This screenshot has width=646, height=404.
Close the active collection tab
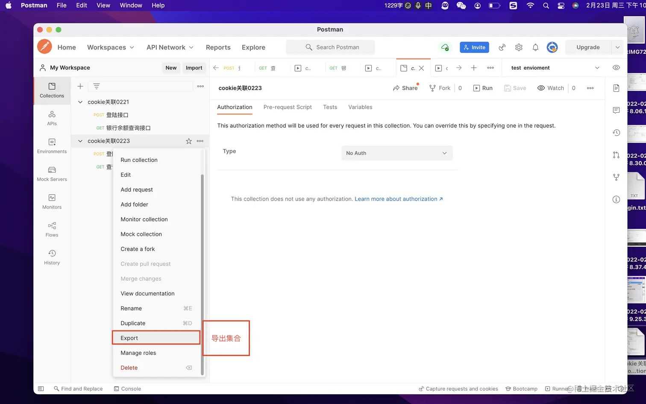point(421,68)
